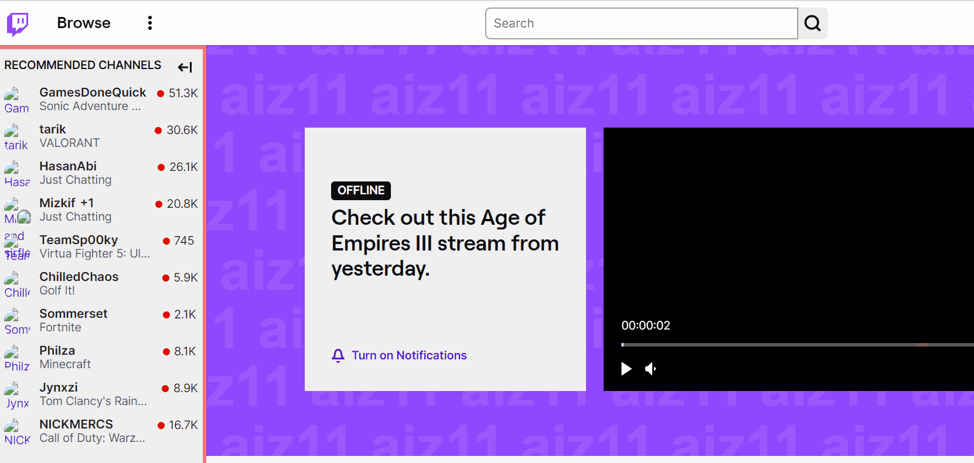The width and height of the screenshot is (974, 463).
Task: Click Just Chatting under HasanAbi
Action: pyautogui.click(x=75, y=180)
